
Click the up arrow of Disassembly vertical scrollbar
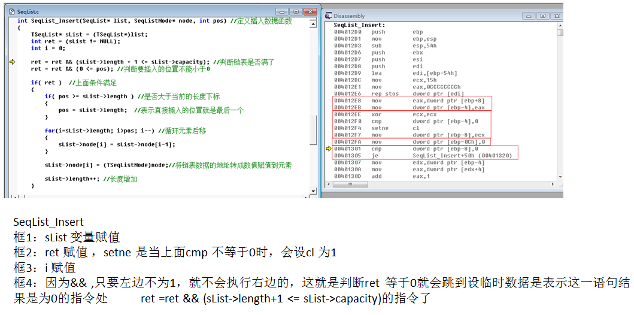pyautogui.click(x=560, y=25)
